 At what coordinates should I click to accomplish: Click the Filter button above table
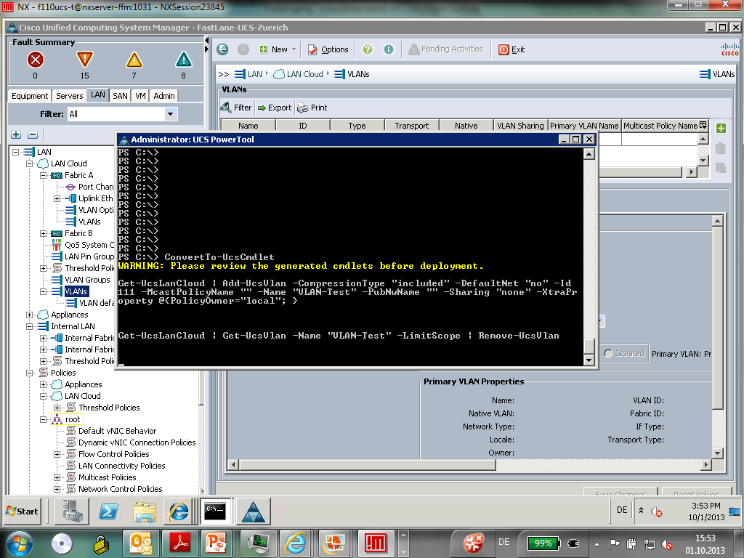[x=236, y=108]
